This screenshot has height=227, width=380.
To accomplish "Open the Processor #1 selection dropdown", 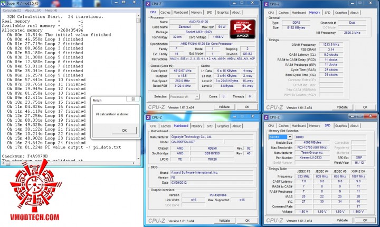I will 184,97.
